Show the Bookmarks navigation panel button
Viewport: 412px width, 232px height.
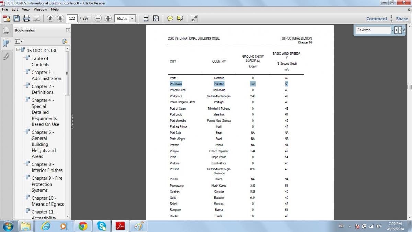click(x=6, y=43)
